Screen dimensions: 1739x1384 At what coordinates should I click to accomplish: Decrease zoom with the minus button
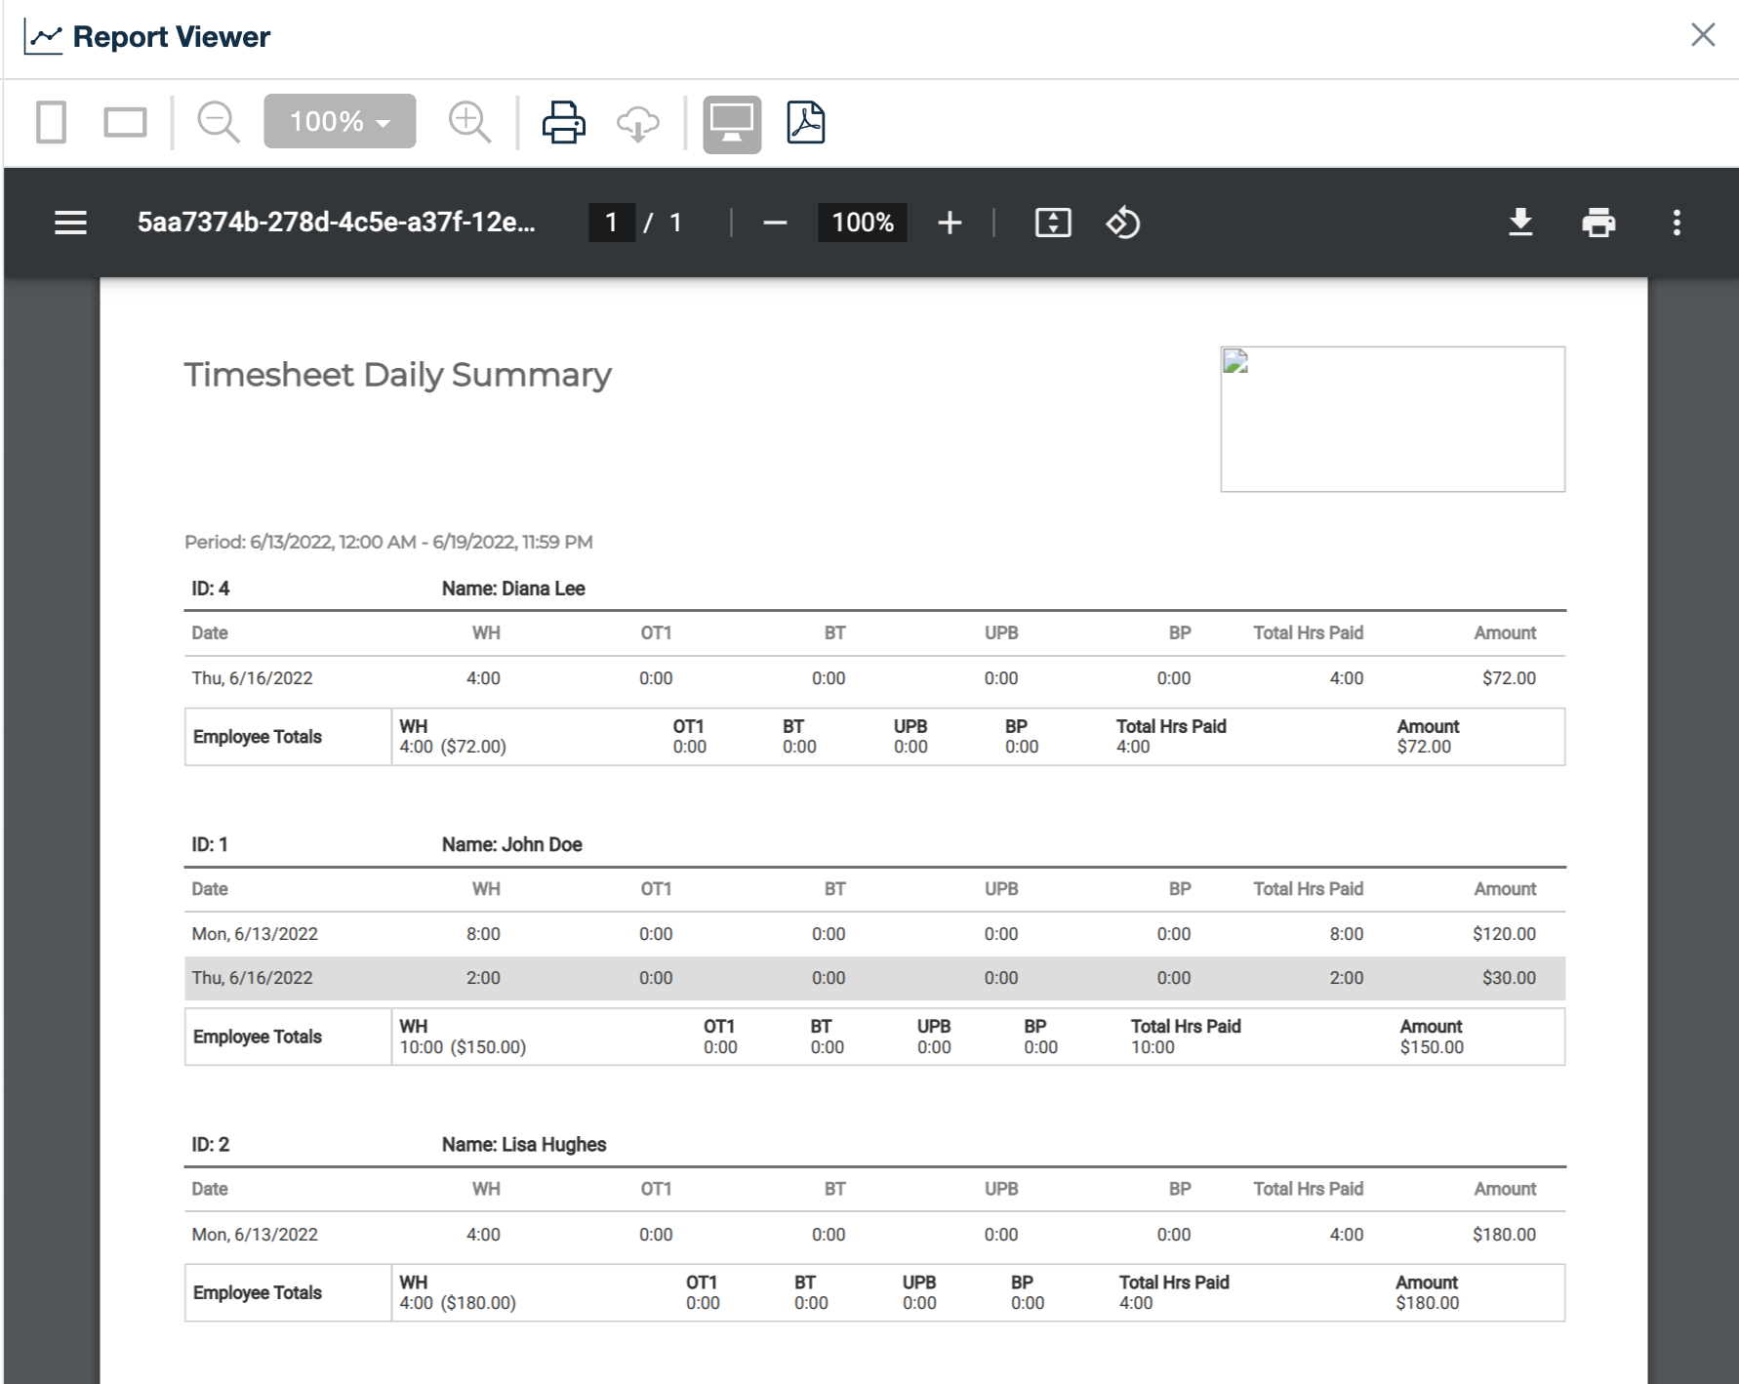pos(774,223)
